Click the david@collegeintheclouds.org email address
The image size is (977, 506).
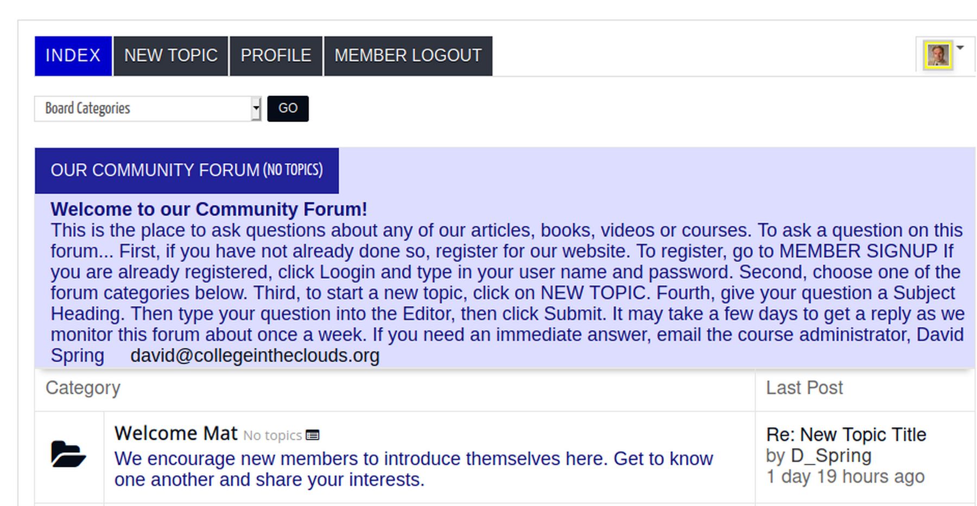tap(255, 356)
